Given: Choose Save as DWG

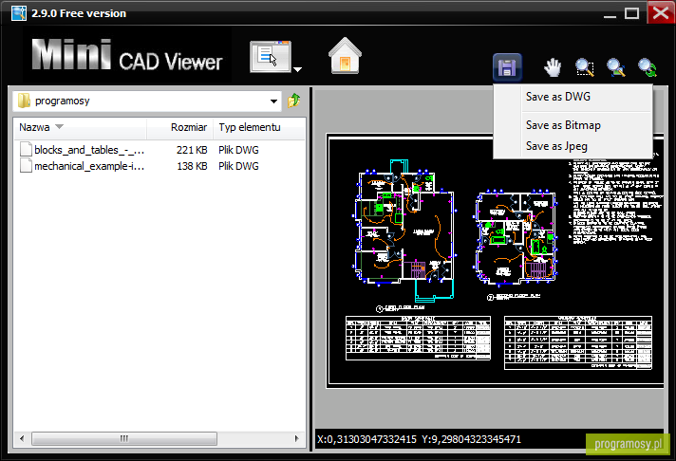Looking at the screenshot, I should (x=558, y=97).
